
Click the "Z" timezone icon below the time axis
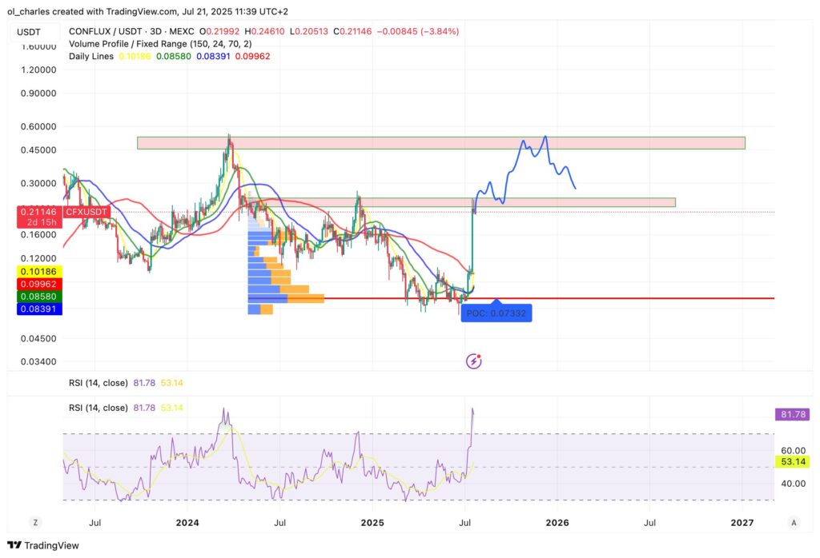click(35, 522)
